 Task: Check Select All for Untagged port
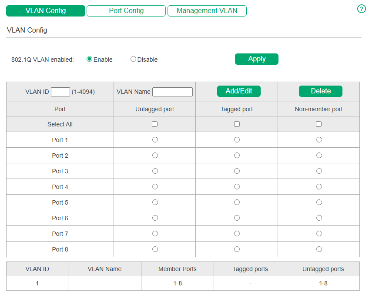point(154,124)
